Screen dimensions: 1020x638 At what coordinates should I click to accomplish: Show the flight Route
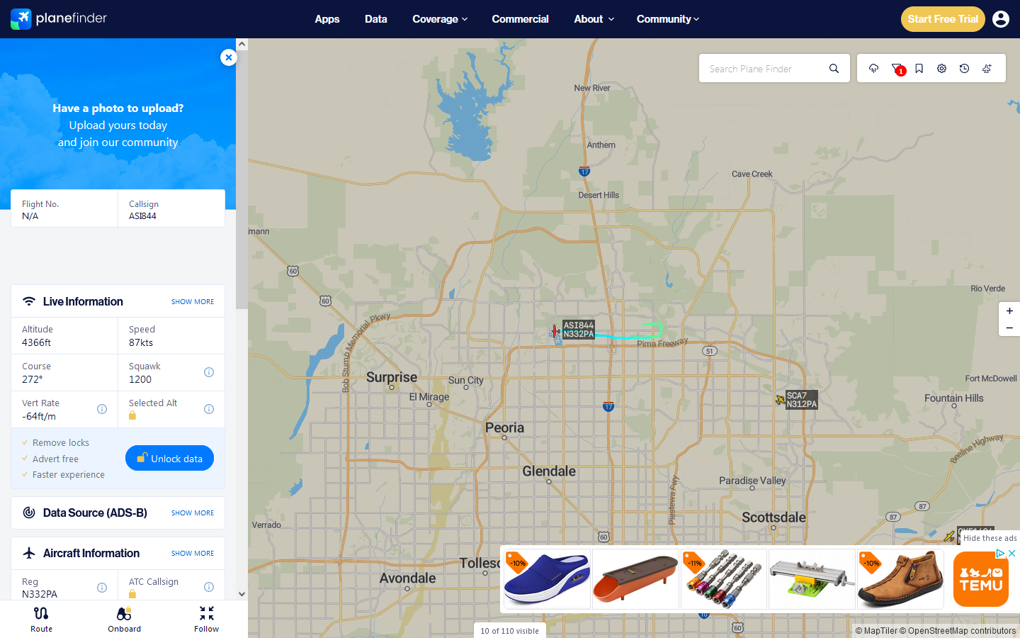point(41,619)
